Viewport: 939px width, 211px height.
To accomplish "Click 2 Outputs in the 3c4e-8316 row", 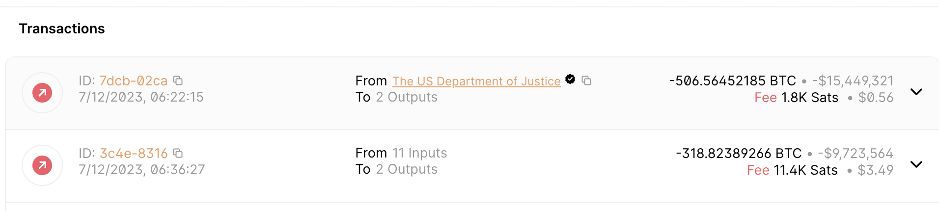I will pos(407,169).
